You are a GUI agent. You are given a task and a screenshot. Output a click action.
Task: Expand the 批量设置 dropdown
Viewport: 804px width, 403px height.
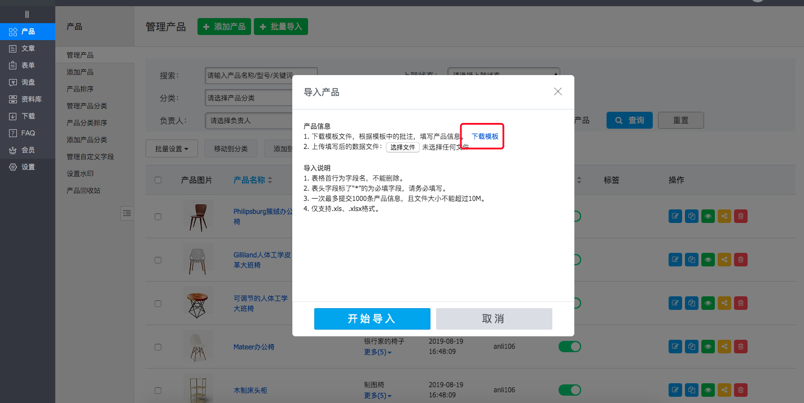171,148
